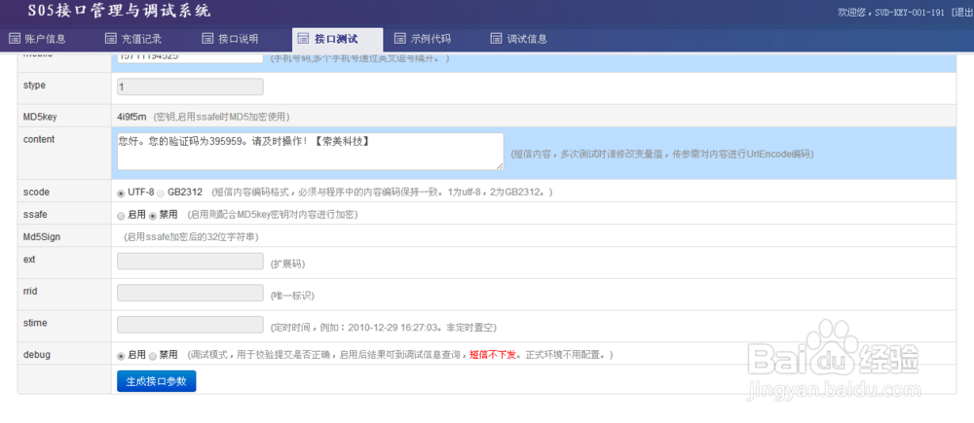Click the ext extension code field
Screen dimensions: 974x423
tap(190, 262)
